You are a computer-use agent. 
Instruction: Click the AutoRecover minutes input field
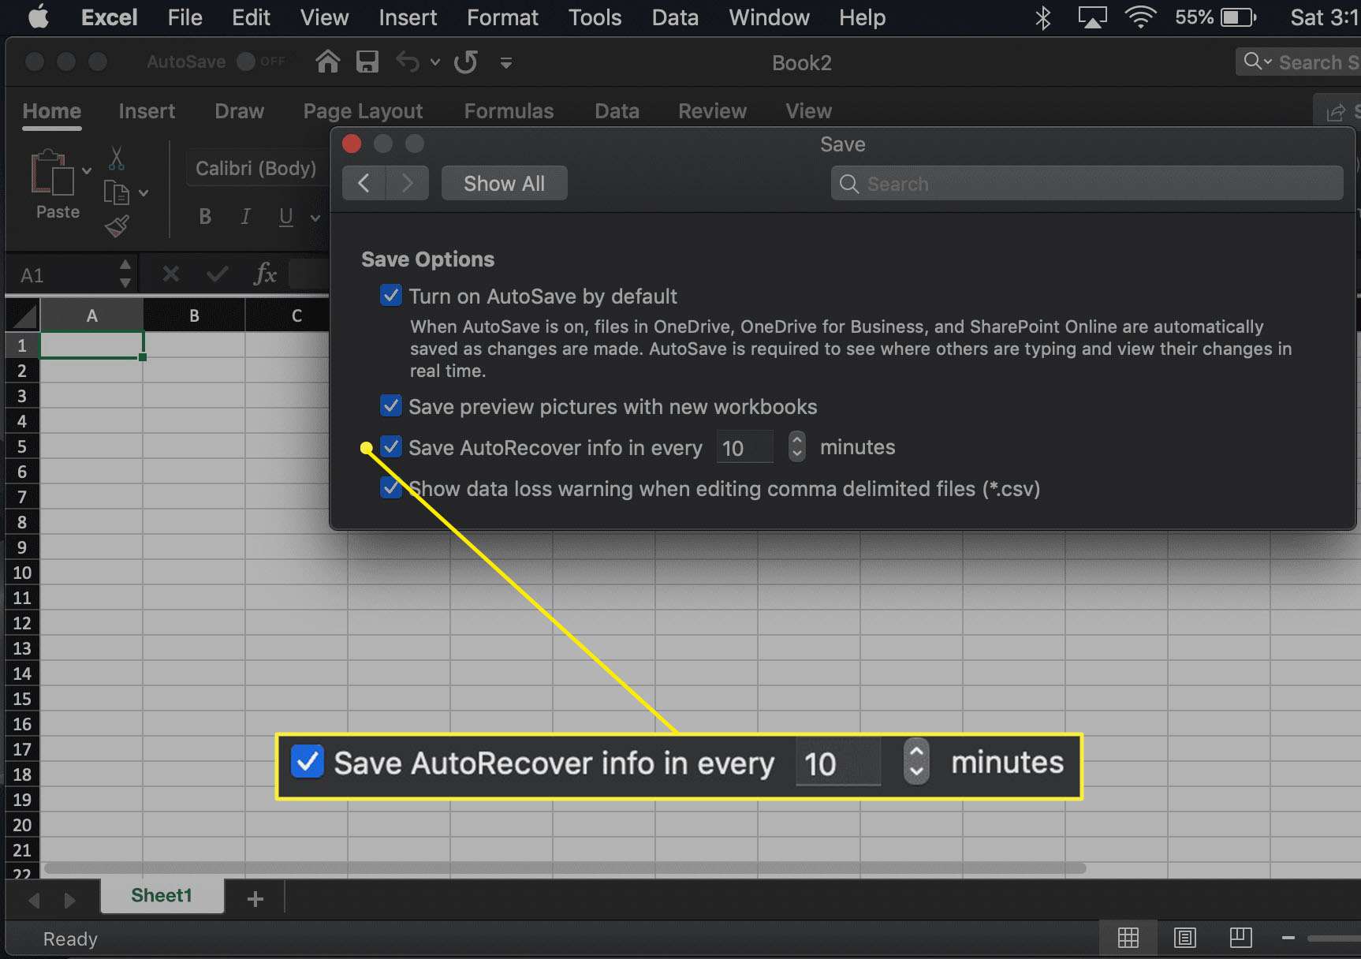coord(744,448)
